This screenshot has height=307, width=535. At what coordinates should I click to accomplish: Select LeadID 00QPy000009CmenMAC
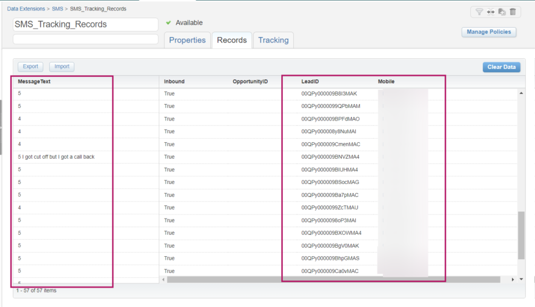point(331,144)
